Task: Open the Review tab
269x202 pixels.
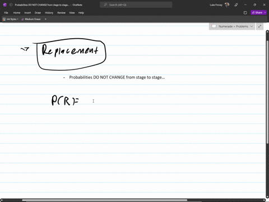Action: (x=62, y=13)
